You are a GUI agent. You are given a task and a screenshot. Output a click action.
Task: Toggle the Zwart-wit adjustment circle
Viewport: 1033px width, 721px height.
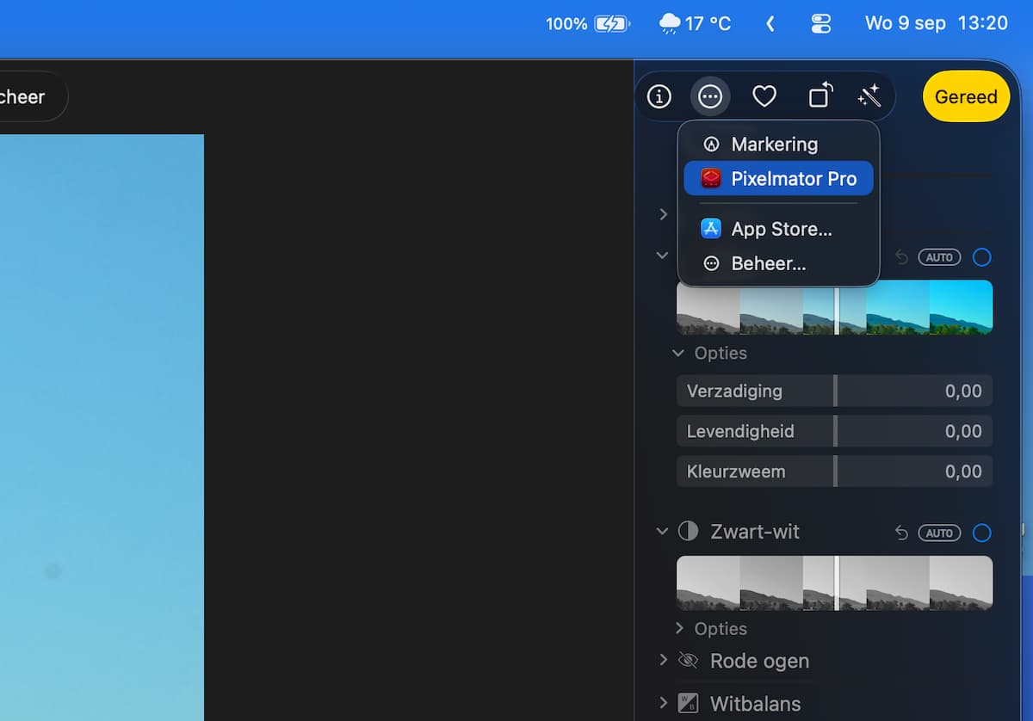[x=981, y=533]
